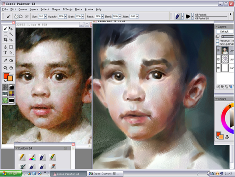Image resolution: width=235 pixels, height=177 pixels.
Task: Toggle Preserve Transparency checkbox
Action: [x=218, y=41]
